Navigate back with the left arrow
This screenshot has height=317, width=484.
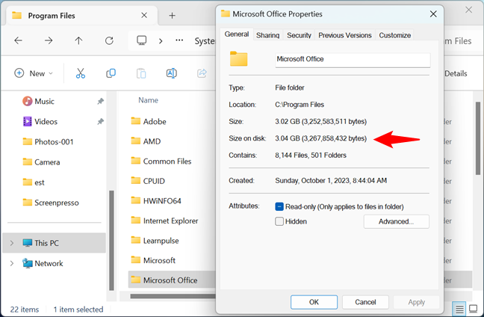(19, 40)
